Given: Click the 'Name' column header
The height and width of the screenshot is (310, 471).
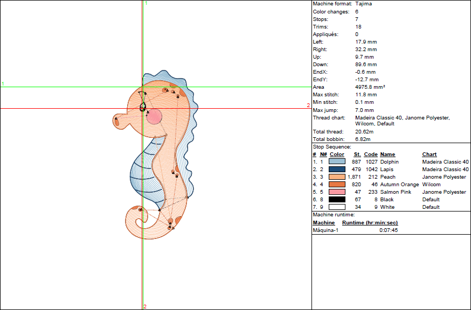Looking at the screenshot, I should (x=387, y=154).
